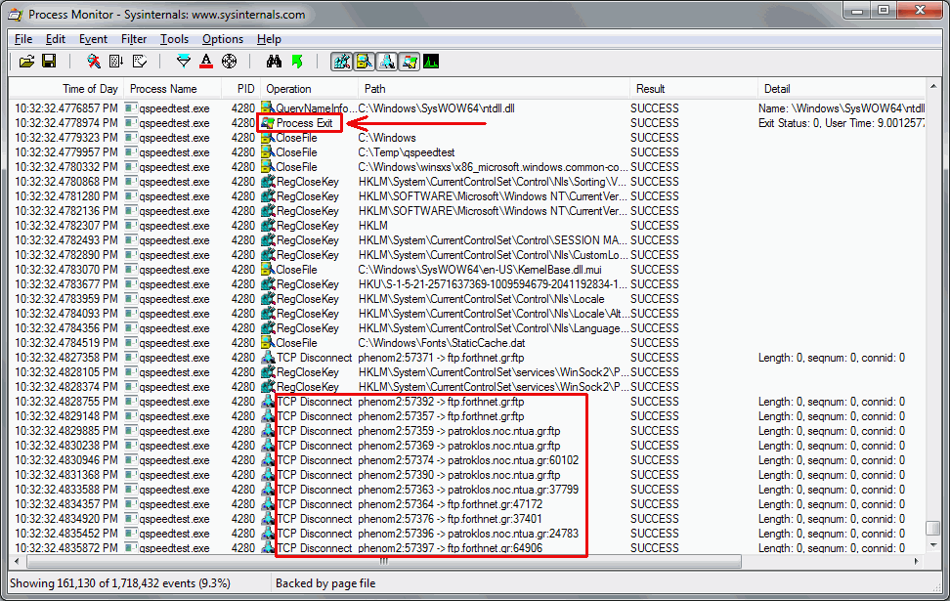
Task: Click the horizontal scrollbar right arrow
Action: pyautogui.click(x=916, y=562)
